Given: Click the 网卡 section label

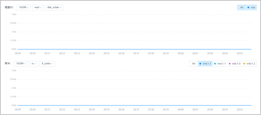Looking at the screenshot, I should (8, 64).
